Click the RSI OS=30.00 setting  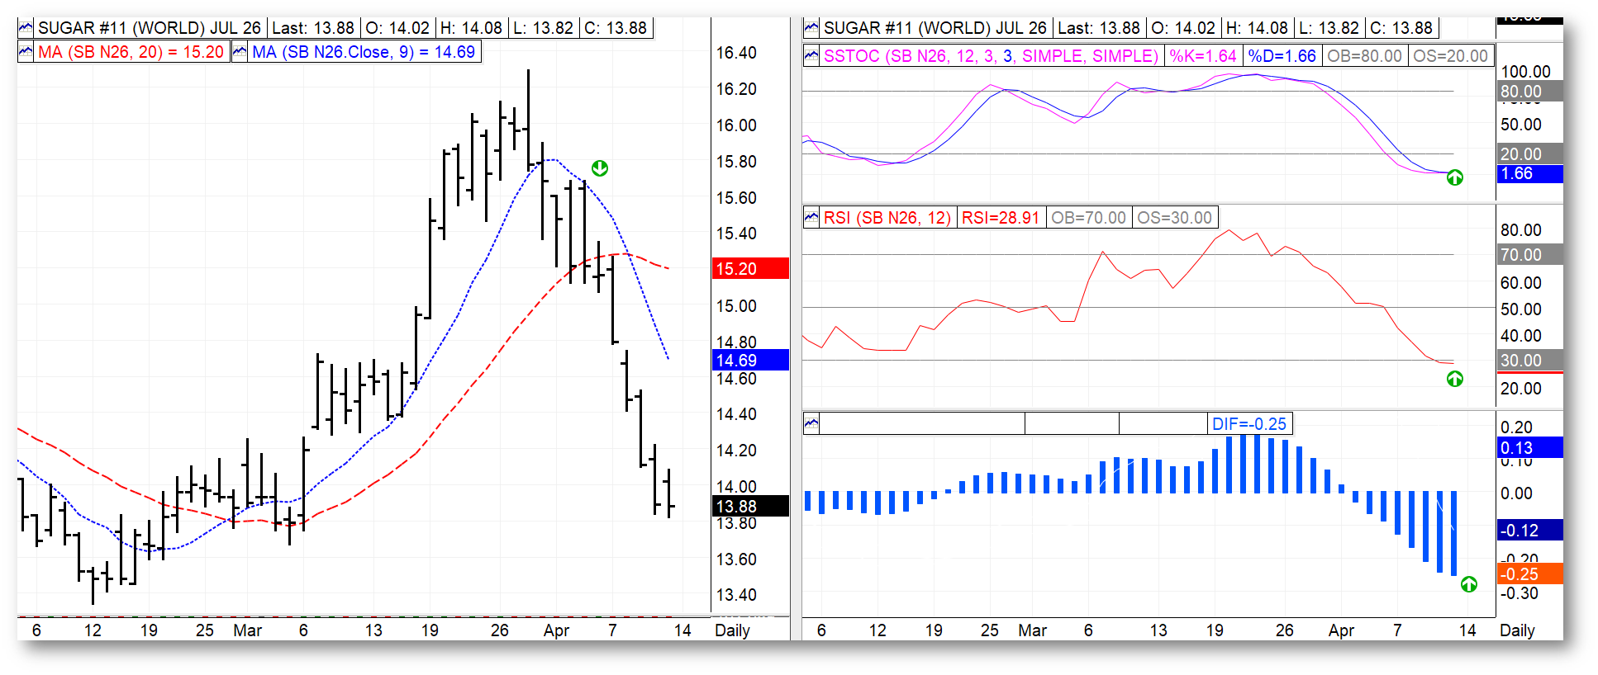1174,218
